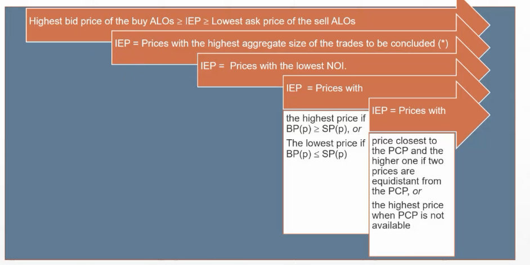Click the empty blue slide background

(x=141, y=168)
